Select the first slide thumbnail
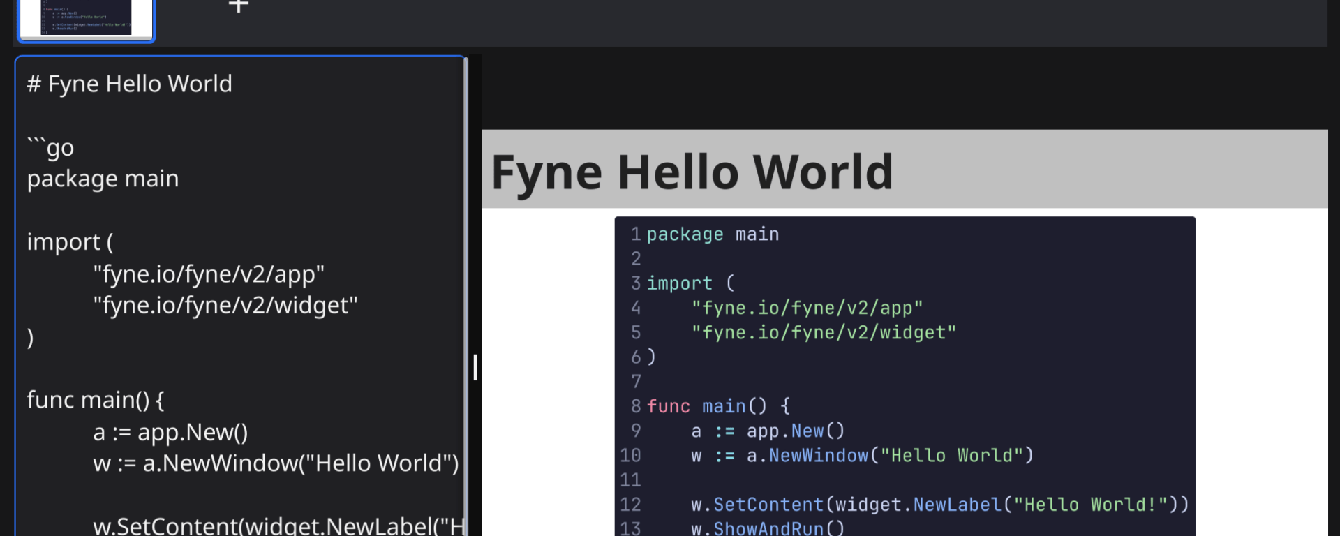 pos(85,19)
